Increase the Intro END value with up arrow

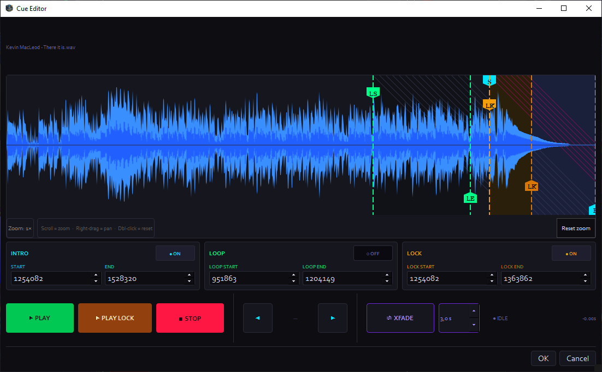click(189, 275)
